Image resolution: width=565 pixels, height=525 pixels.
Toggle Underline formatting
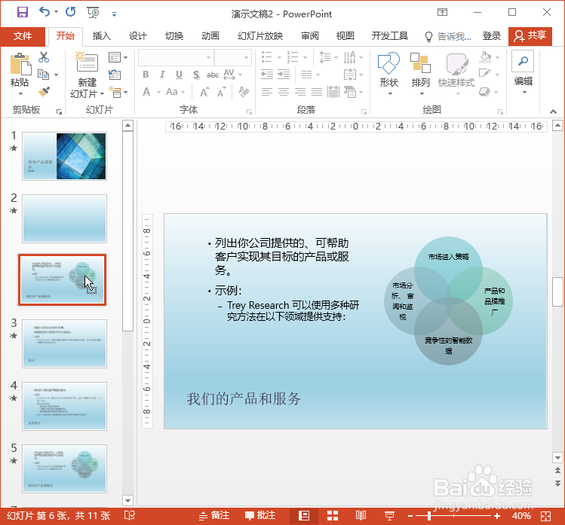pos(179,74)
